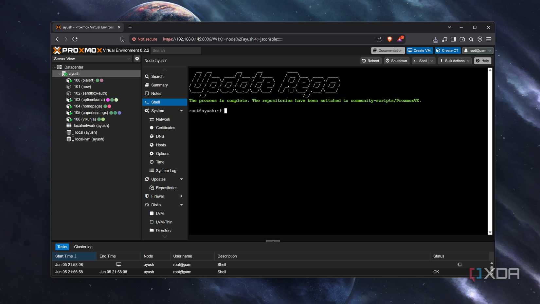This screenshot has width=540, height=304.
Task: Open the Hosts file editor
Action: [160, 145]
